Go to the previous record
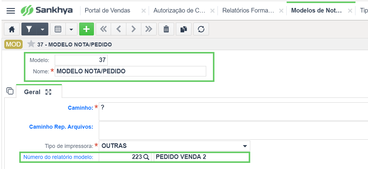 coord(119,29)
